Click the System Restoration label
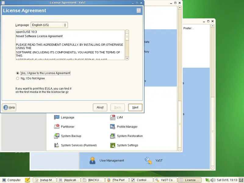 point(130,136)
